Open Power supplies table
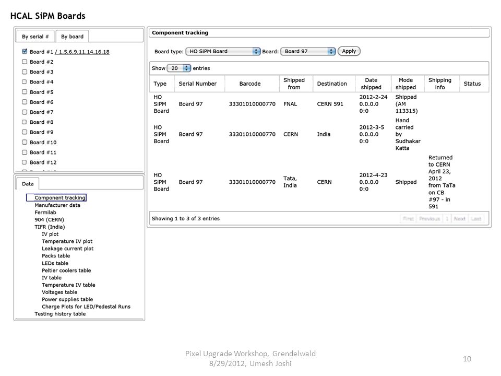The height and width of the screenshot is (376, 501). click(67, 300)
